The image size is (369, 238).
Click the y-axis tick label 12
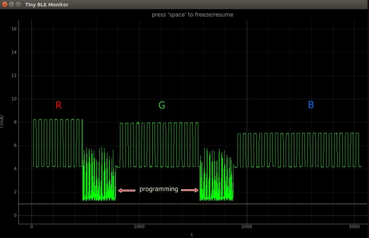tap(14, 75)
